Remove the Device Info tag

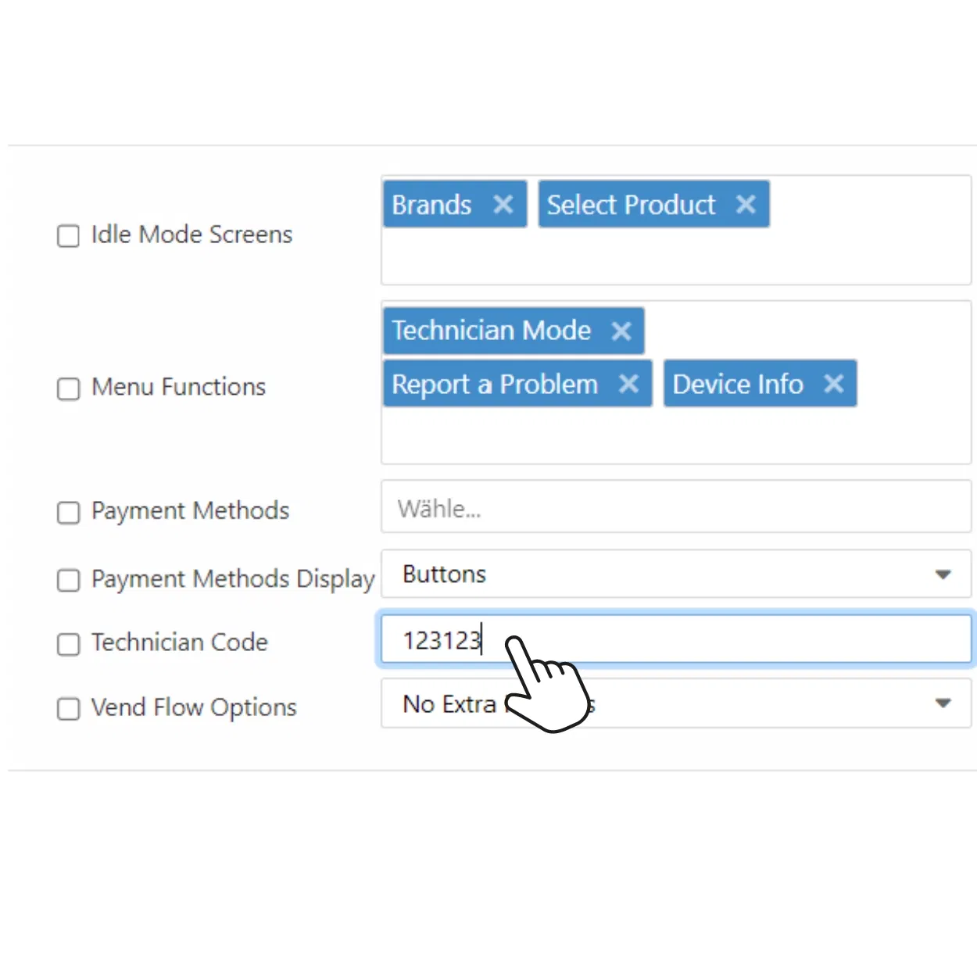coord(834,384)
